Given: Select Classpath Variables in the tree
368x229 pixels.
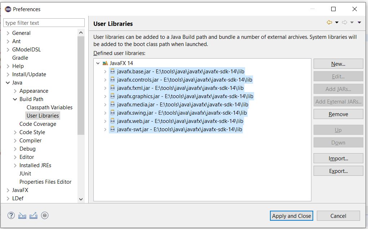Looking at the screenshot, I should tap(49, 107).
